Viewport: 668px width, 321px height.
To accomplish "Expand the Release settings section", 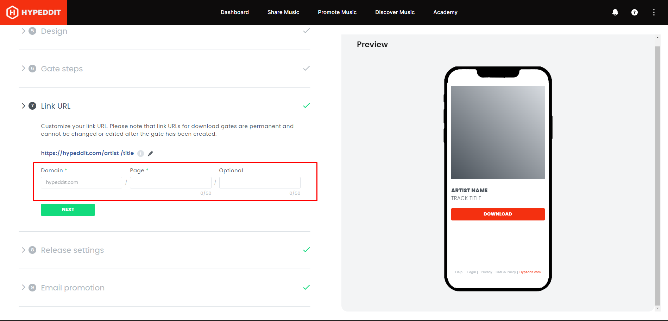I will coord(23,250).
